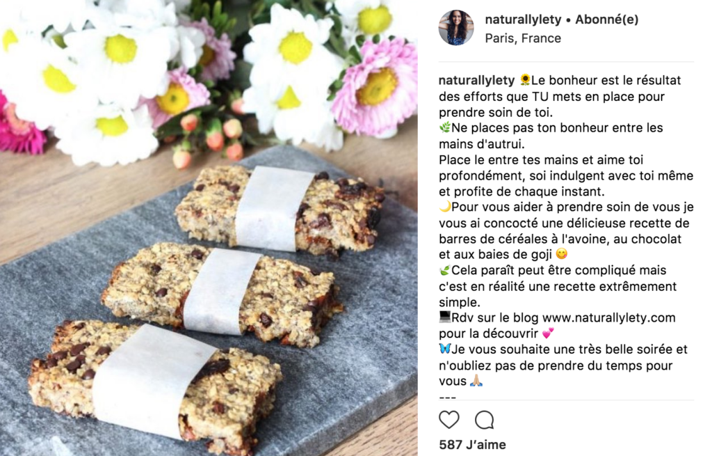Viewport: 712px width, 456px height.
Task: Click the pink hearts emoji after découvrir
Action: click(x=548, y=333)
